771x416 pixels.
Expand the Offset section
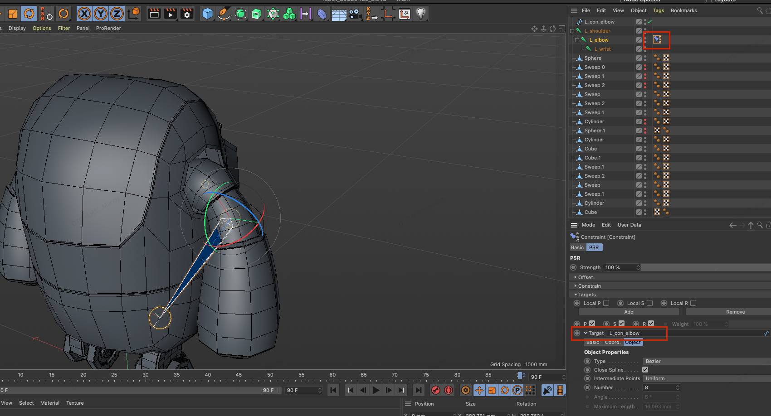pyautogui.click(x=576, y=277)
